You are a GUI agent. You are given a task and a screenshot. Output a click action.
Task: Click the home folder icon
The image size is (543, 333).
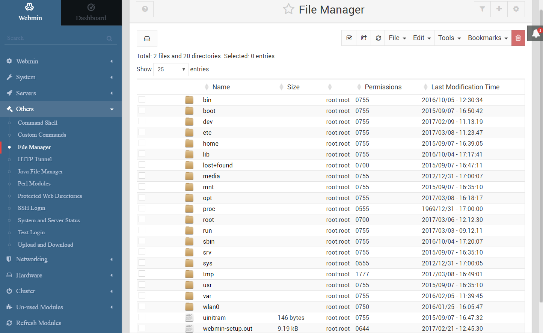[189, 143]
